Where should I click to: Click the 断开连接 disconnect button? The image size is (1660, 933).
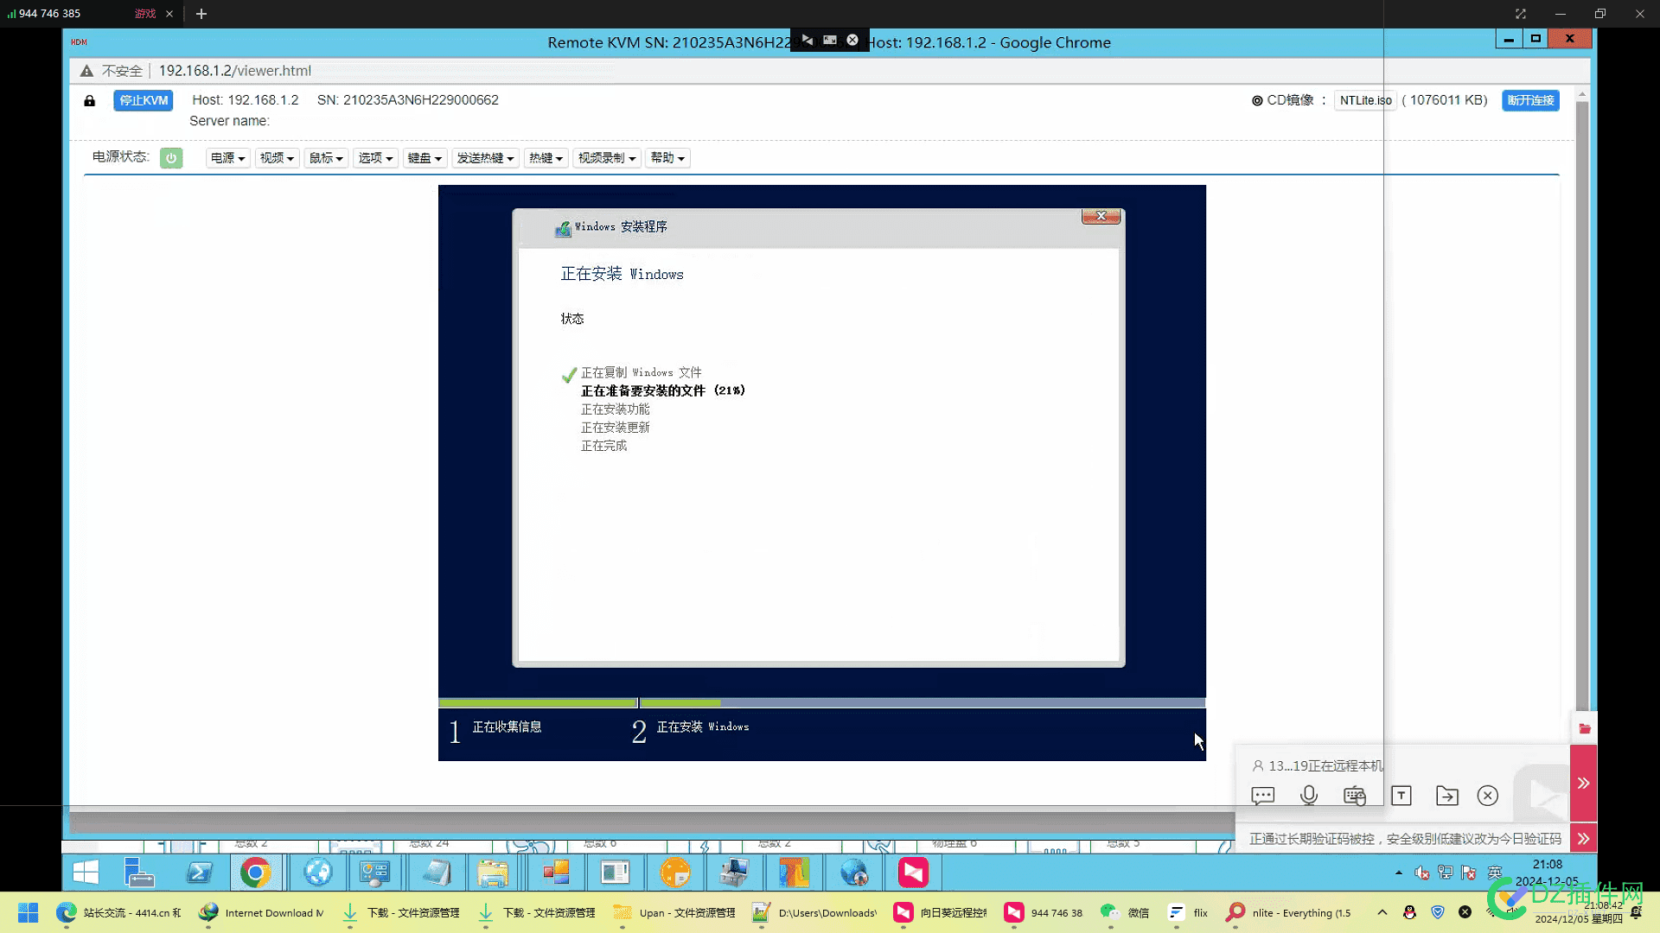click(x=1530, y=101)
